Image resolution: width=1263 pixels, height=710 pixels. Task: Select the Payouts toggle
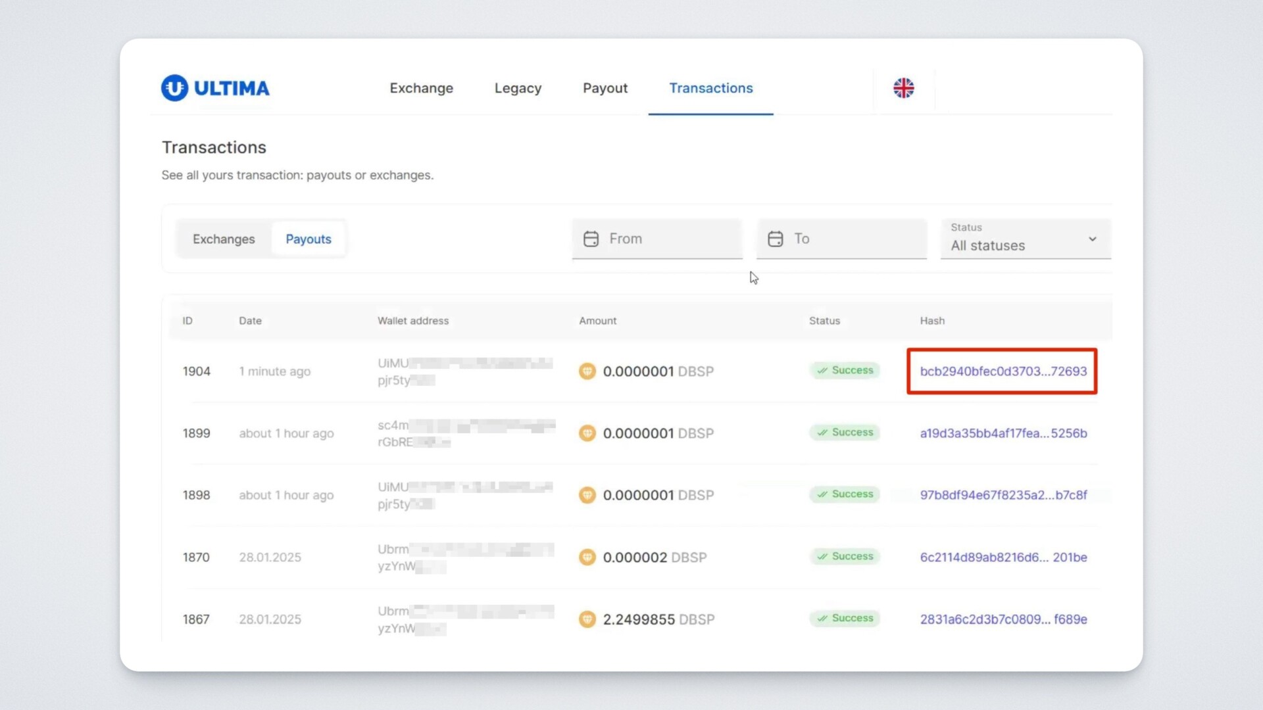tap(308, 239)
